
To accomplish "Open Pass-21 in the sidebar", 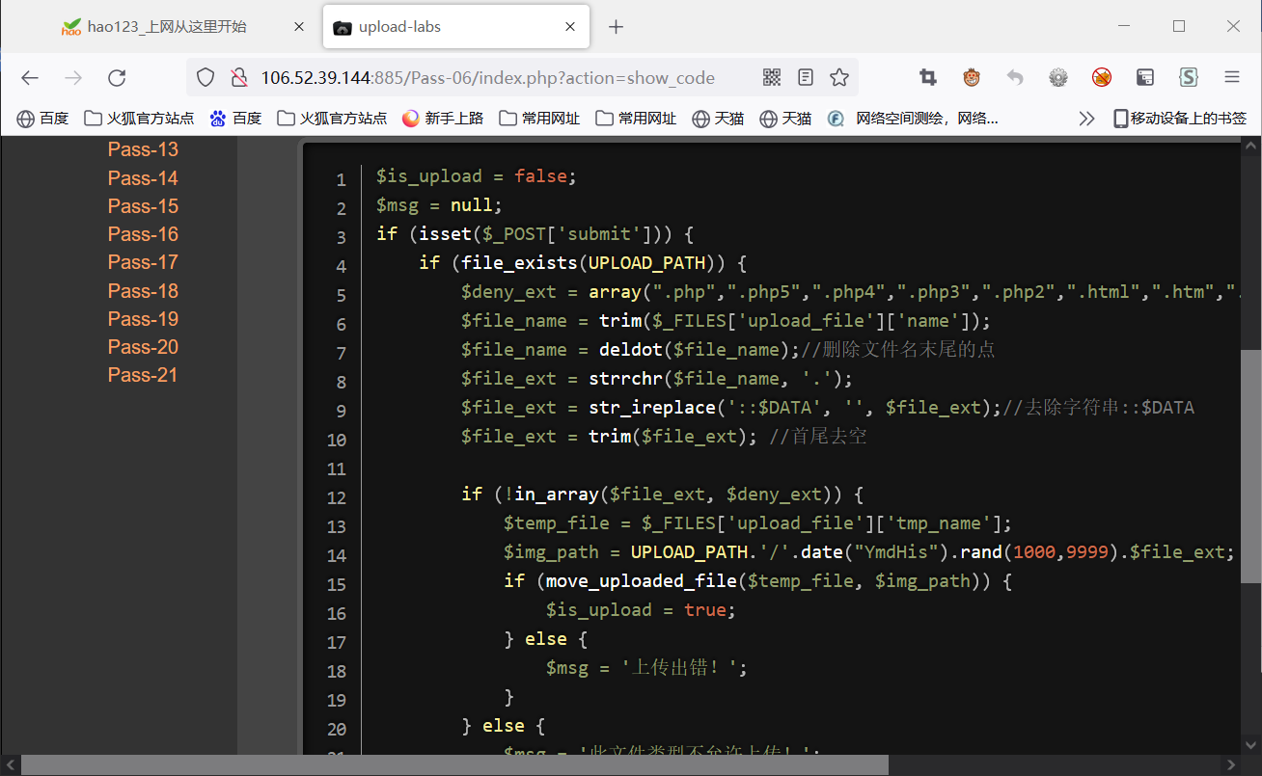I will point(143,375).
